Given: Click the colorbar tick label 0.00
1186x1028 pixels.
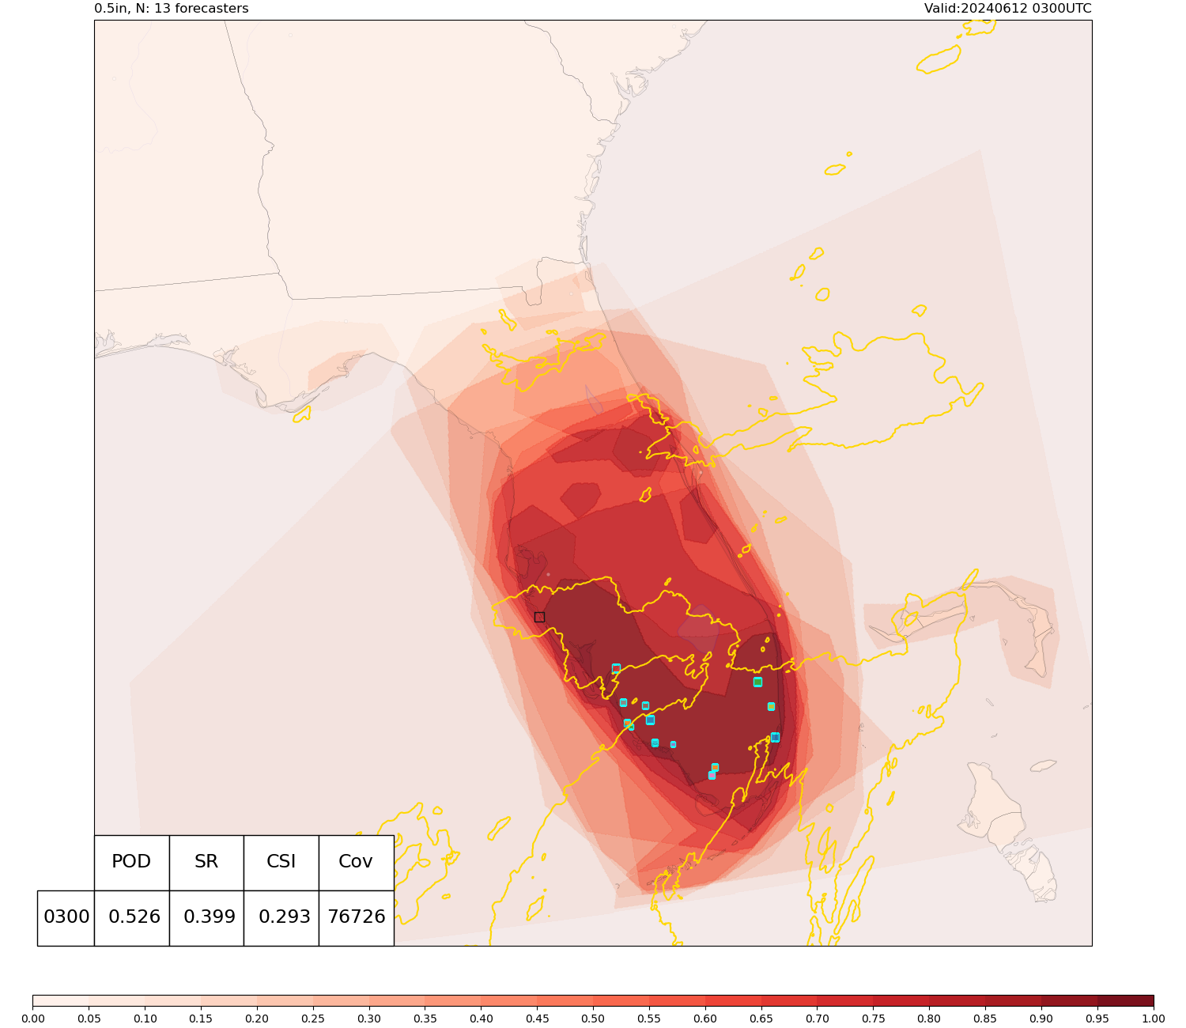Looking at the screenshot, I should pos(33,1019).
